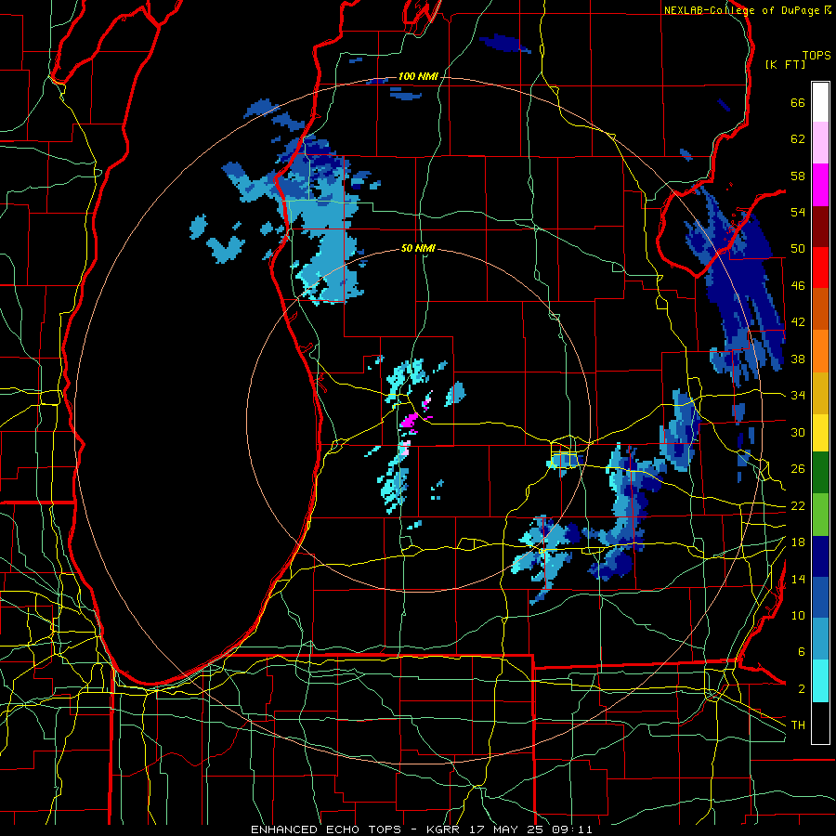Click the legend value 34
836x836 pixels.
(798, 395)
